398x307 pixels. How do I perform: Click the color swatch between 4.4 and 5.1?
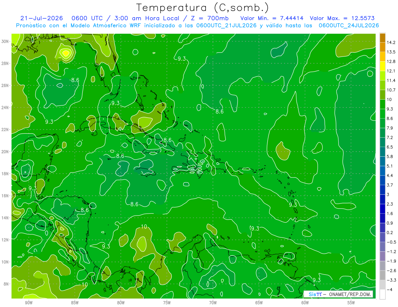[382, 171]
